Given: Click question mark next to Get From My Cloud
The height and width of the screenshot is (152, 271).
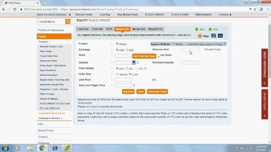Looking at the screenshot, I should 158,57.
